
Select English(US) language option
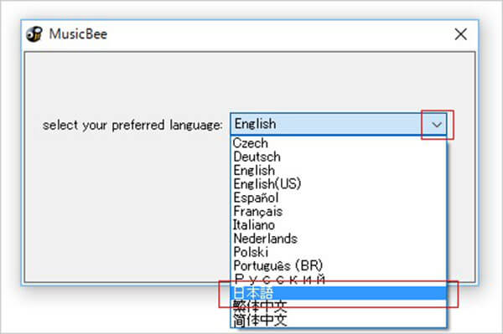(x=339, y=184)
